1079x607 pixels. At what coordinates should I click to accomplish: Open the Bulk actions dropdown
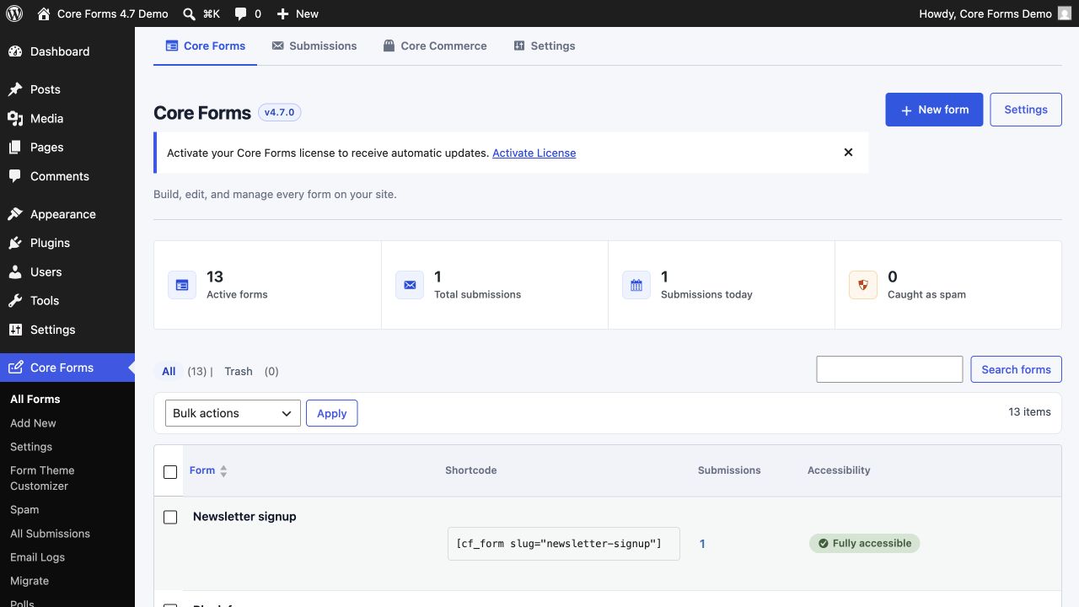tap(233, 413)
